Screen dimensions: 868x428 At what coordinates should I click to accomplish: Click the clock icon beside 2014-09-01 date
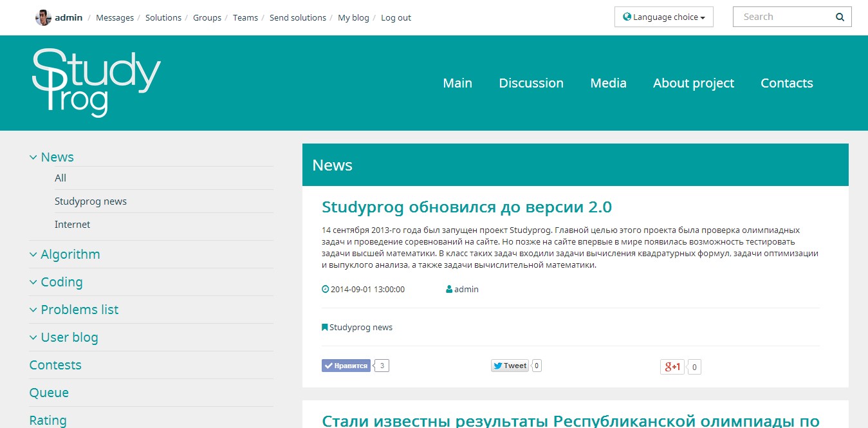(325, 290)
